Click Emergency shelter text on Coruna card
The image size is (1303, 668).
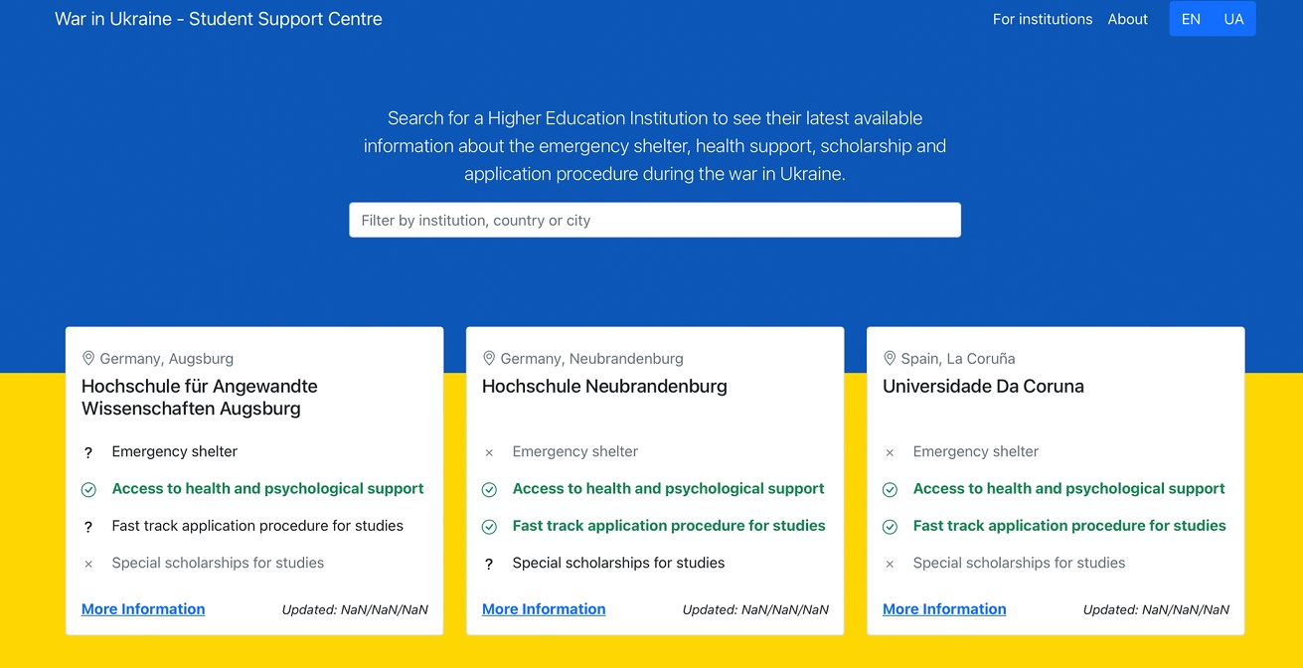coord(976,451)
